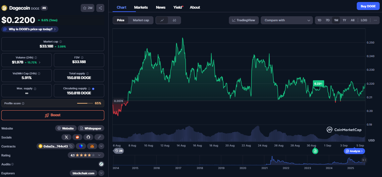Add token via MetaMask fox icon
Viewport: 382px width, 177px height.
(x=92, y=146)
